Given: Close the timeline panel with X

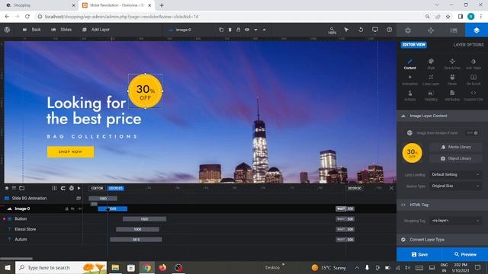Looking at the screenshot, I should 391,188.
